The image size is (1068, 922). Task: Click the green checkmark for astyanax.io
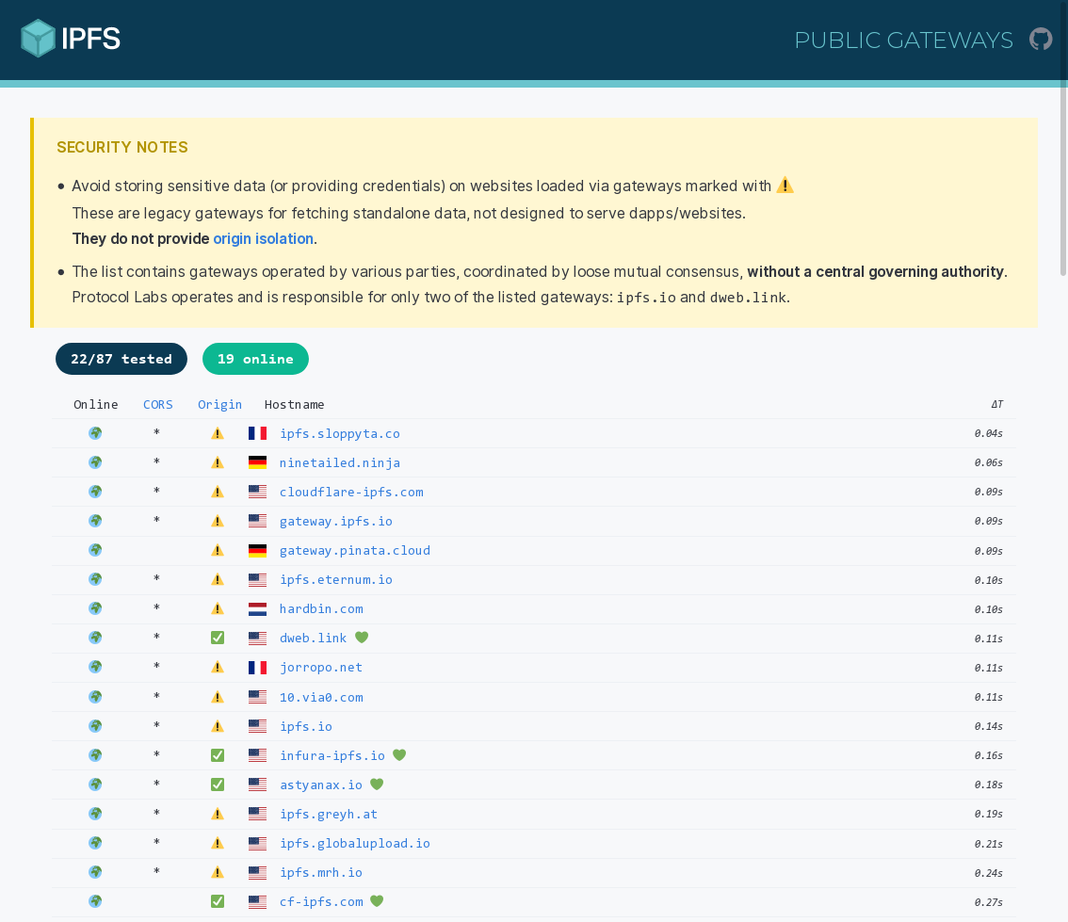tap(218, 785)
